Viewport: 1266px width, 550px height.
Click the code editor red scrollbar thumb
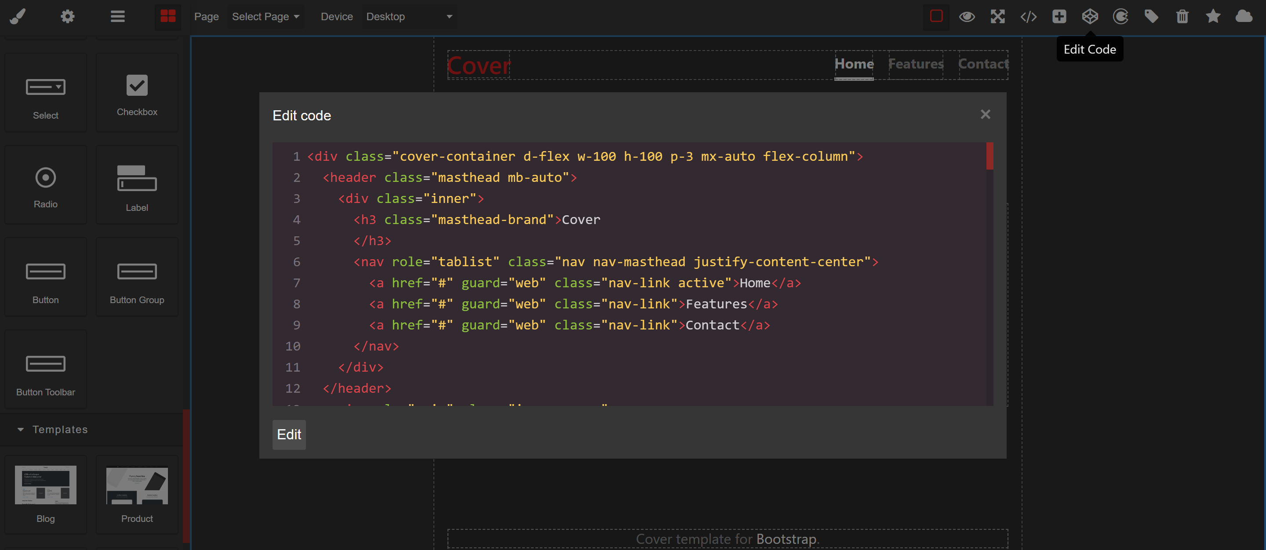point(990,156)
